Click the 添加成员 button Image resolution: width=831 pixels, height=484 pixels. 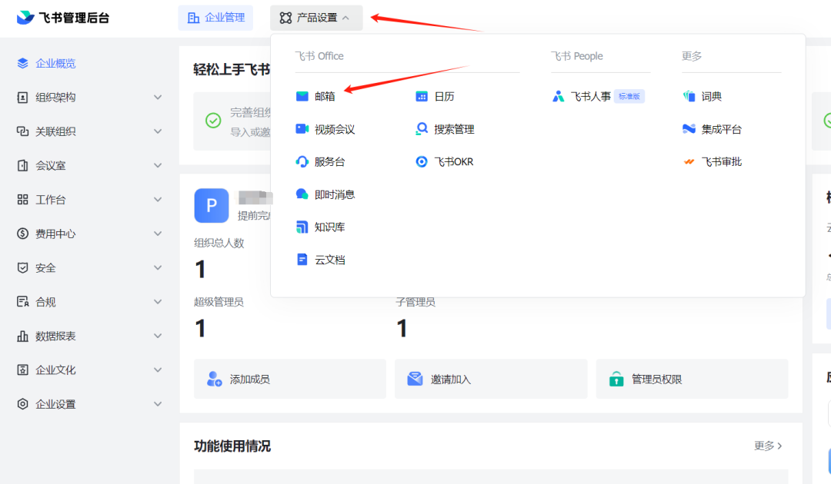289,379
